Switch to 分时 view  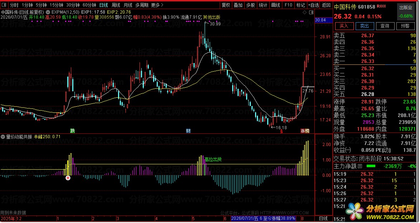click(x=14, y=5)
